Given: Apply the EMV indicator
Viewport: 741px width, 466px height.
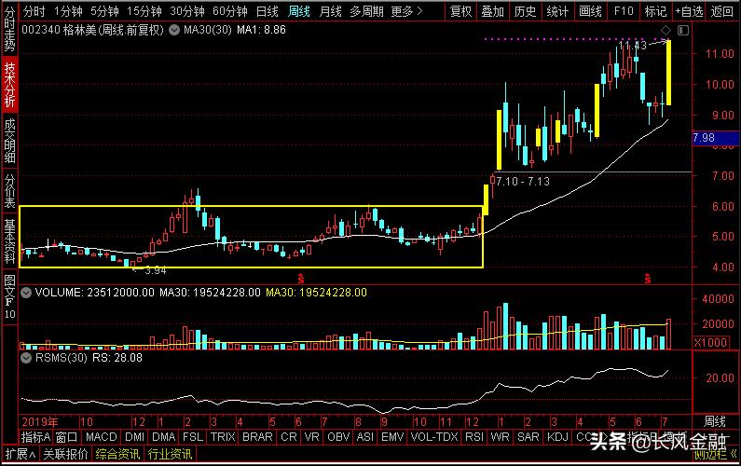Looking at the screenshot, I should (x=392, y=437).
